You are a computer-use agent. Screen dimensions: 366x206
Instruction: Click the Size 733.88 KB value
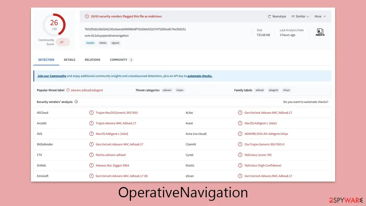263,35
